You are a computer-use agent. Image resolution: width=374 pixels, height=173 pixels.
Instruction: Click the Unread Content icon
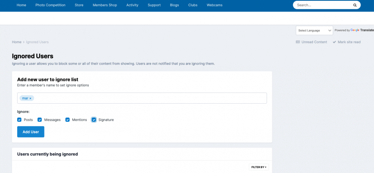click(x=298, y=42)
